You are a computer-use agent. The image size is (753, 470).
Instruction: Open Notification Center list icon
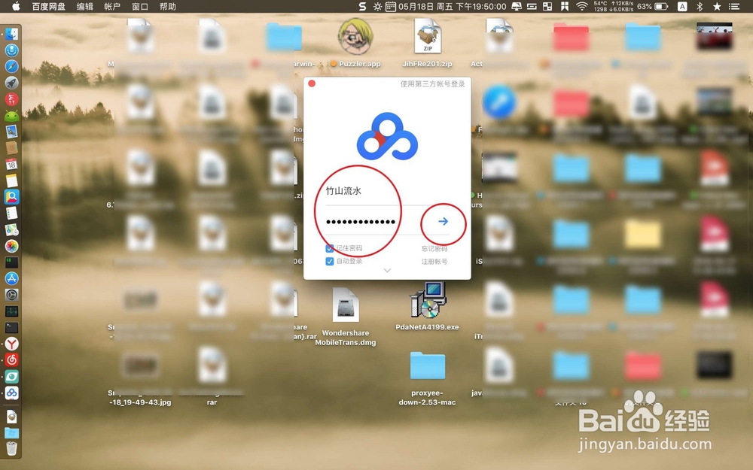733,7
